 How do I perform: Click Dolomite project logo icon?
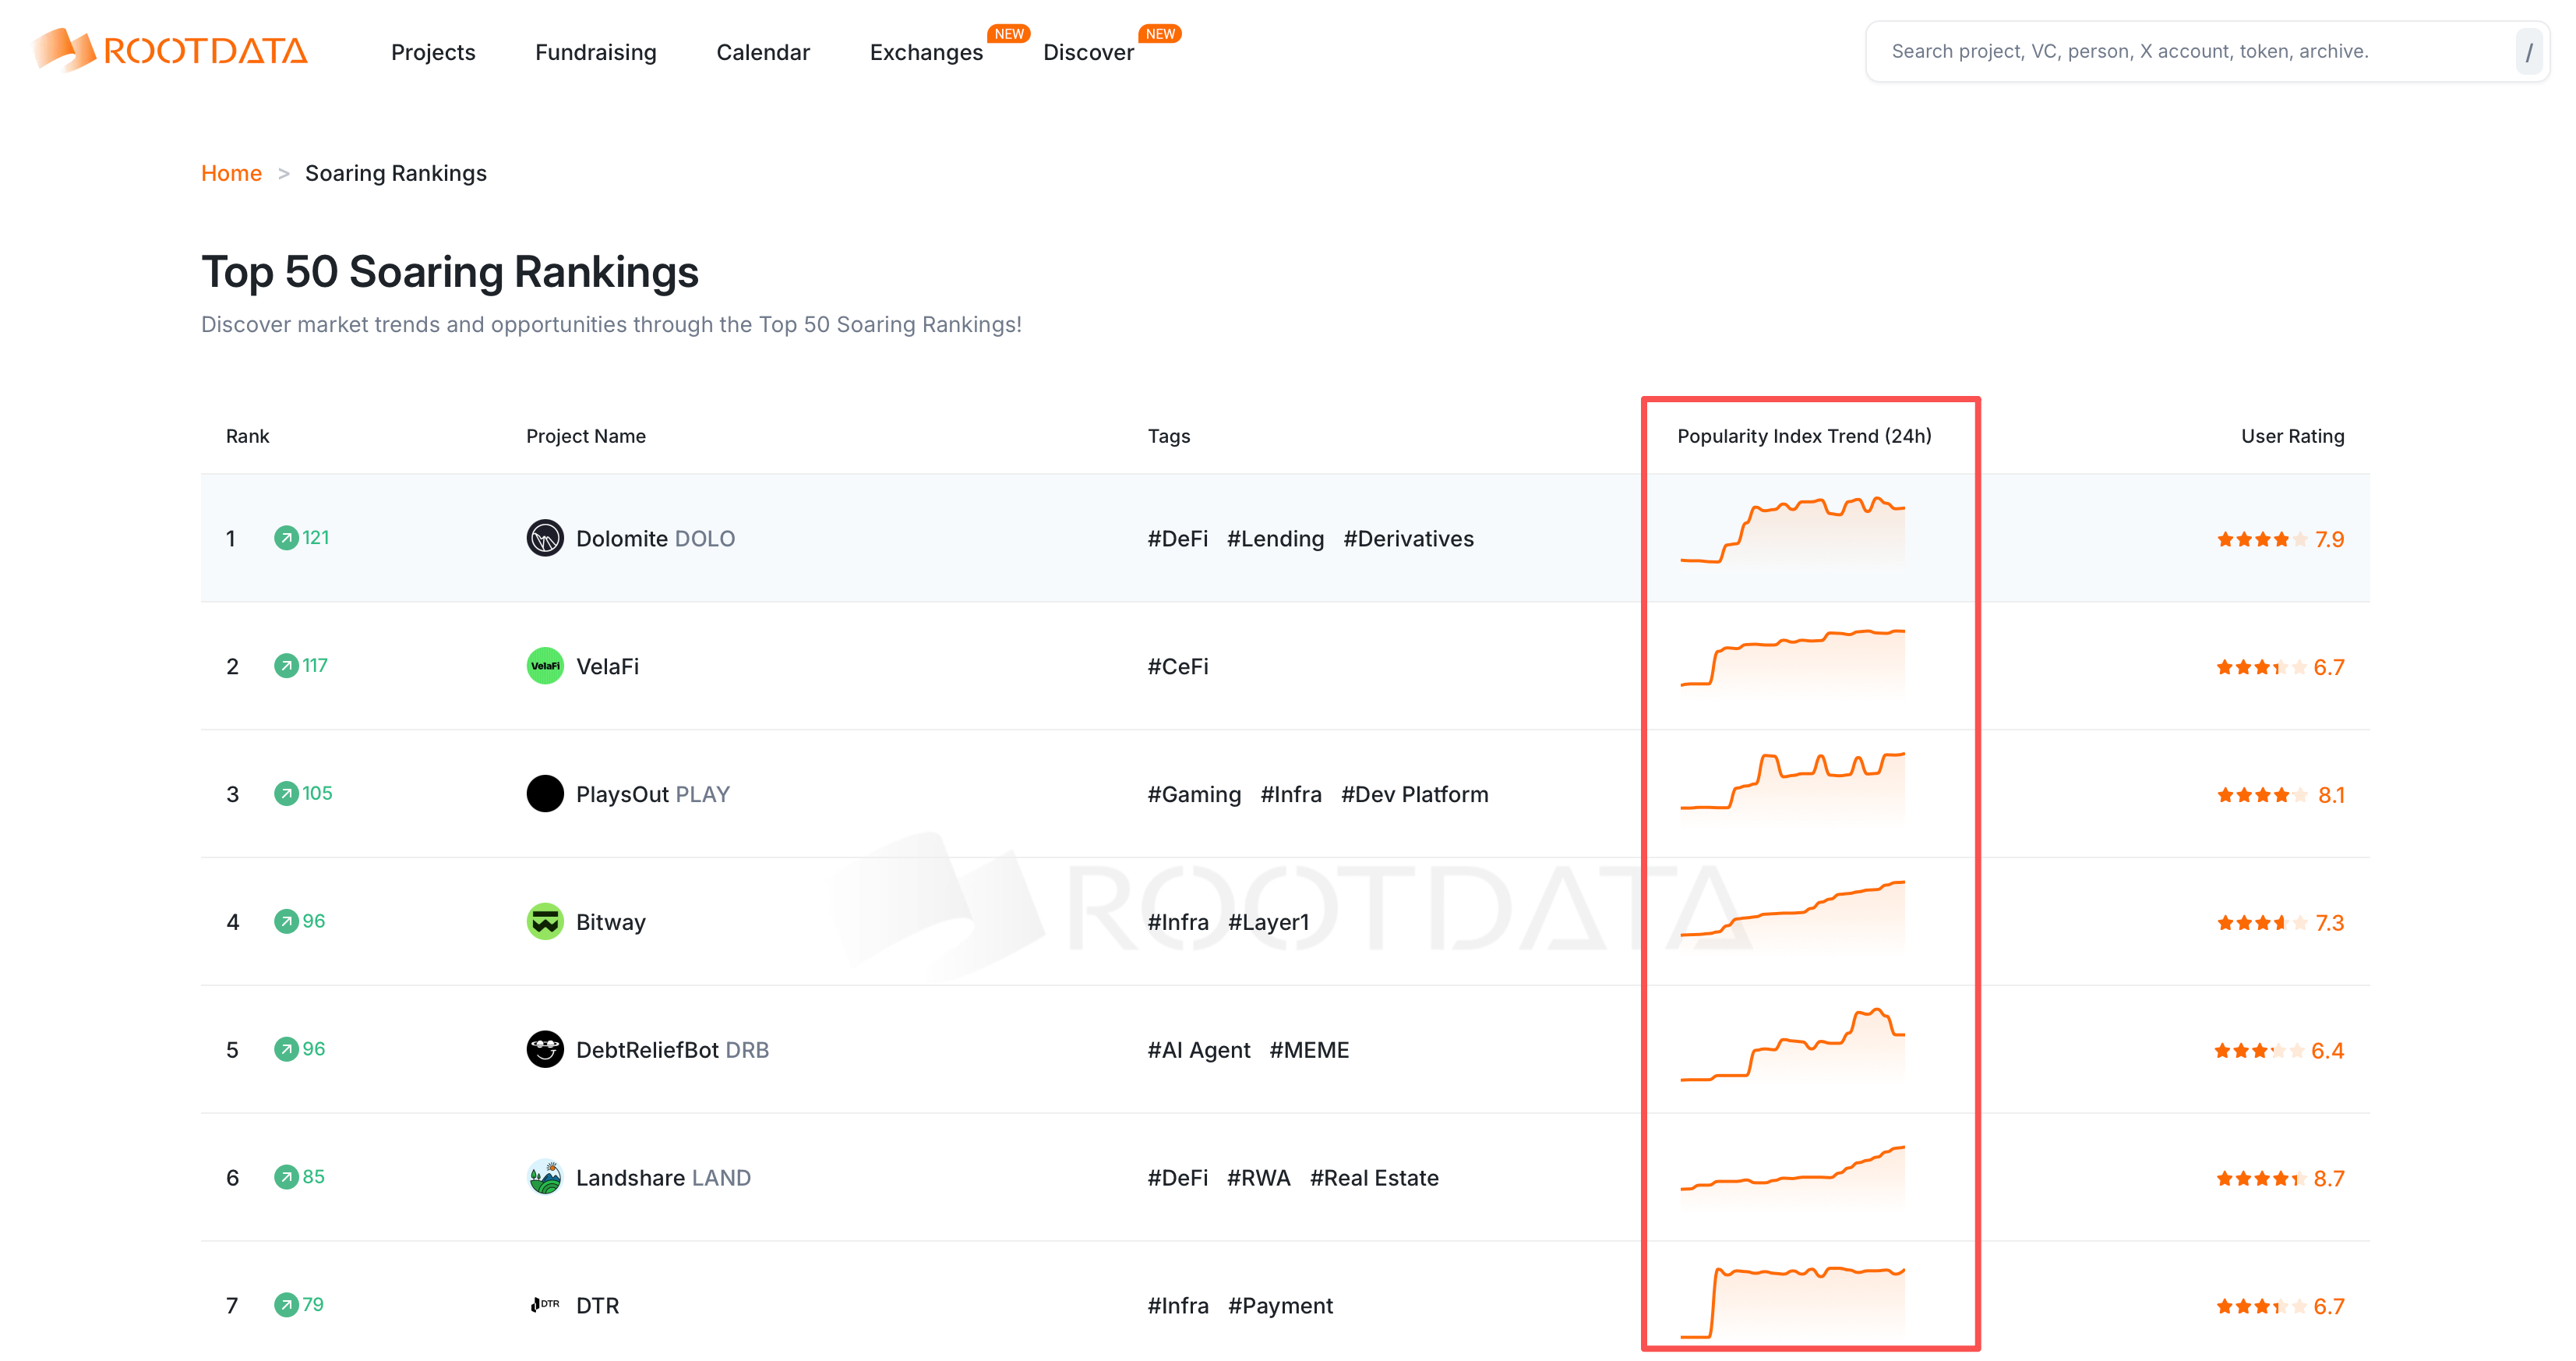click(x=545, y=539)
